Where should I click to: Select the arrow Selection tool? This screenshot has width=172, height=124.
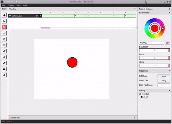point(4,21)
